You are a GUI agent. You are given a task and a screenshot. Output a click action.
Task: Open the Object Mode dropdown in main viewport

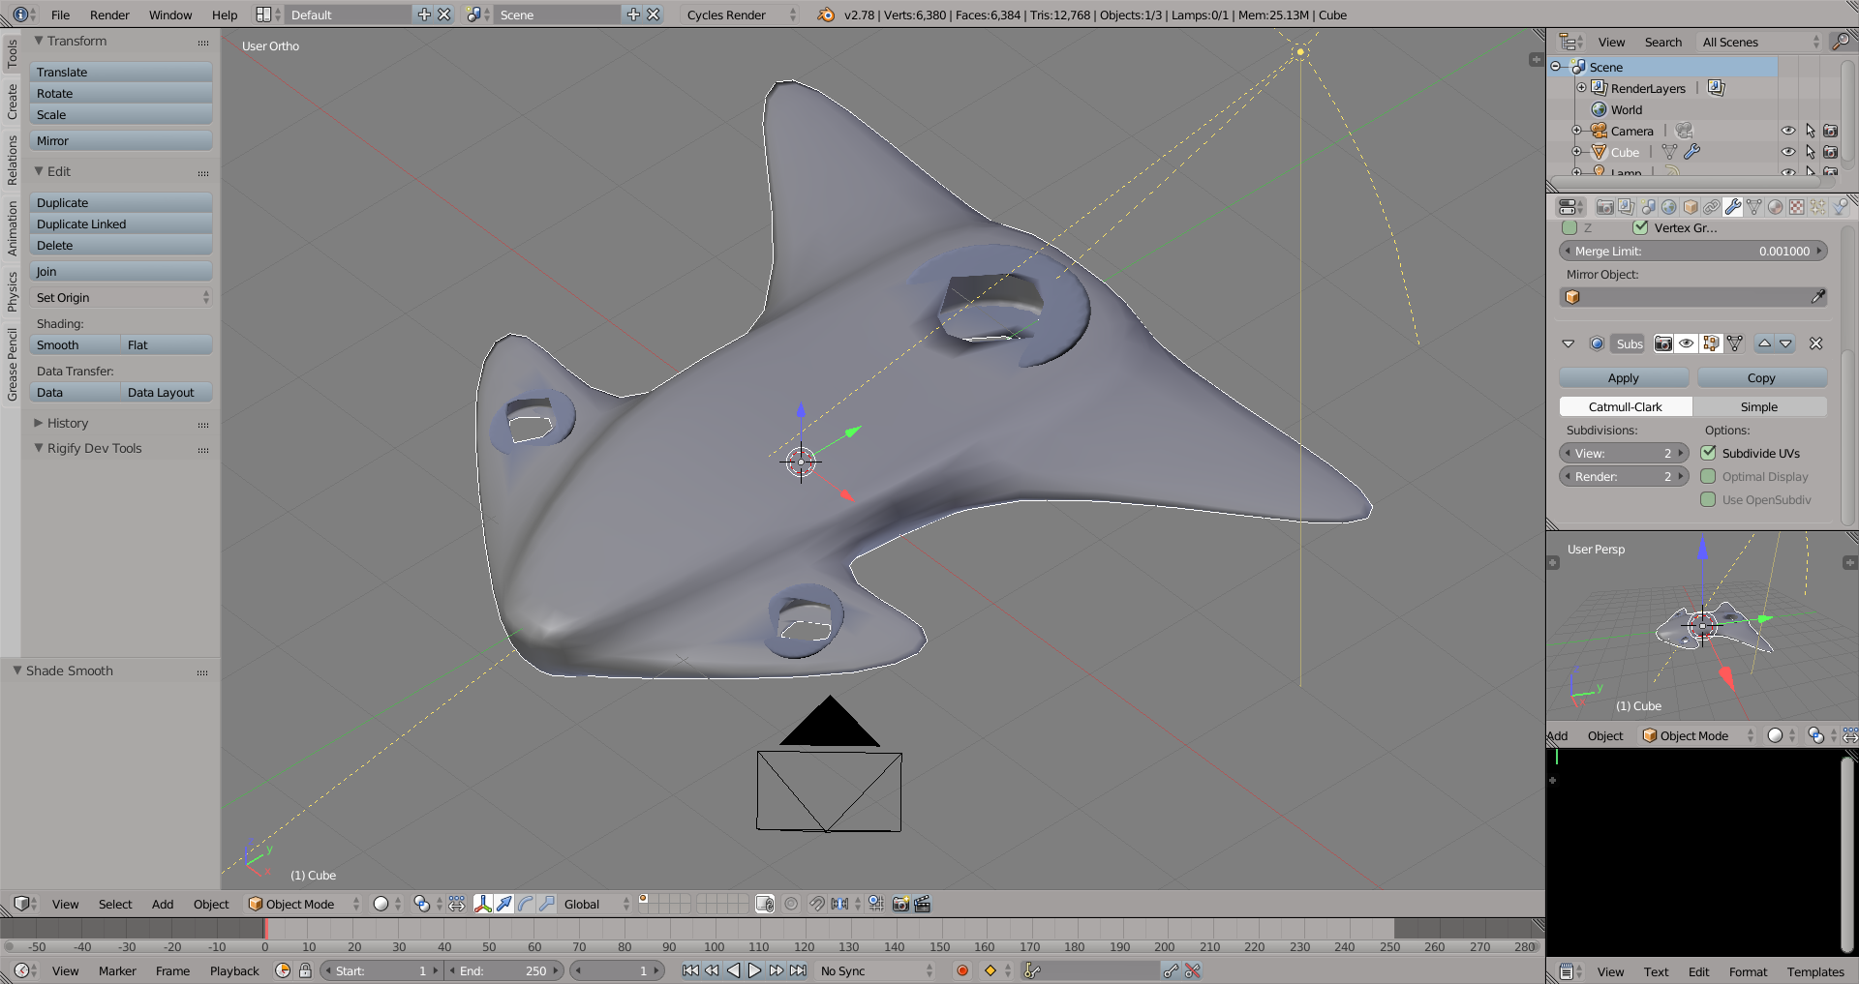(x=303, y=904)
